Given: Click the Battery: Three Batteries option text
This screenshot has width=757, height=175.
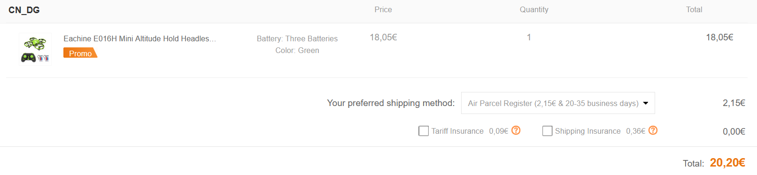Looking at the screenshot, I should click(x=297, y=38).
